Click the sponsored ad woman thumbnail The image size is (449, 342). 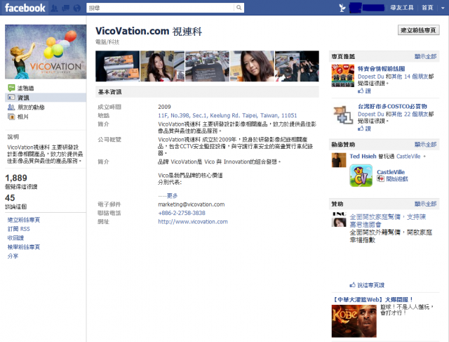coord(339,220)
